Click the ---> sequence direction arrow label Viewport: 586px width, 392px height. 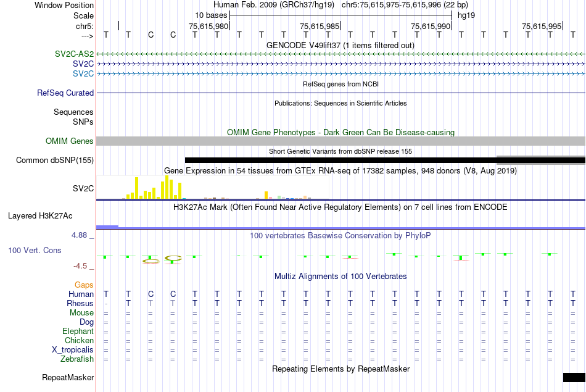pos(88,36)
